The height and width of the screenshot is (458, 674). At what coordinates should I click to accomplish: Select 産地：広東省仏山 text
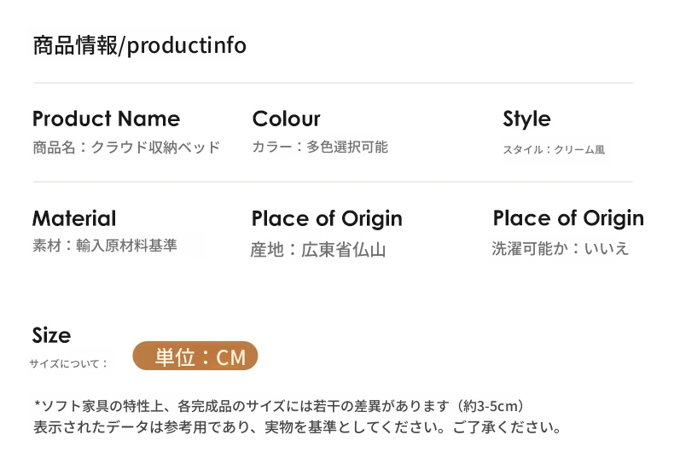click(318, 250)
